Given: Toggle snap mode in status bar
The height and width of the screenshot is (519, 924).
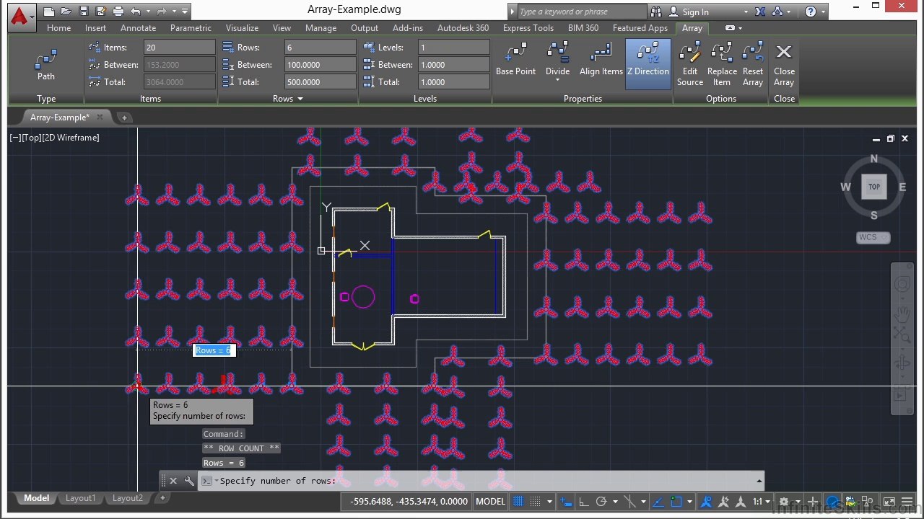Looking at the screenshot, I should pos(535,502).
